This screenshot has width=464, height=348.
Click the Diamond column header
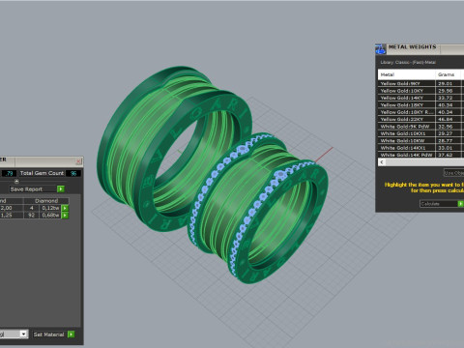[46, 201]
